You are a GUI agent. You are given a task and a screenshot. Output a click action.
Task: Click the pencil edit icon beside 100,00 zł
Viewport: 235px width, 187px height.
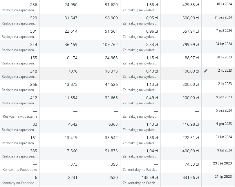pos(206,71)
